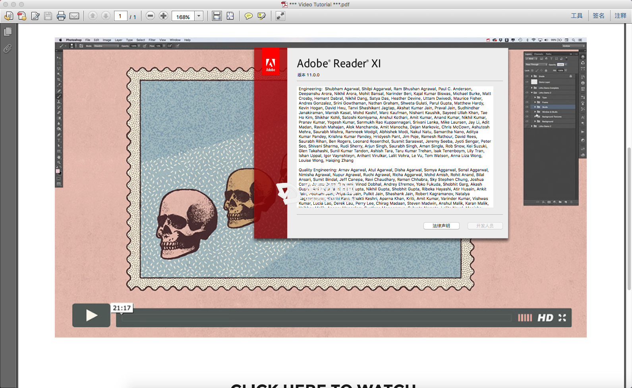This screenshot has width=632, height=388.
Task: Add a sticky note comment
Action: coord(249,16)
